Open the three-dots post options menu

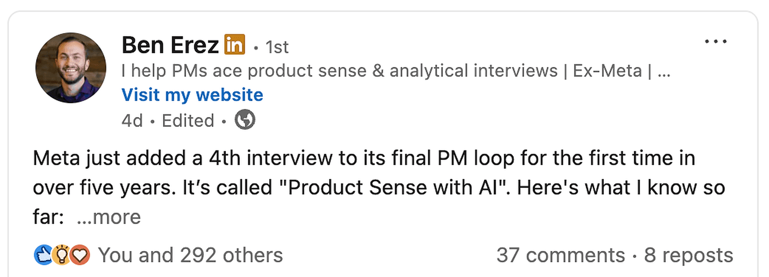[715, 42]
